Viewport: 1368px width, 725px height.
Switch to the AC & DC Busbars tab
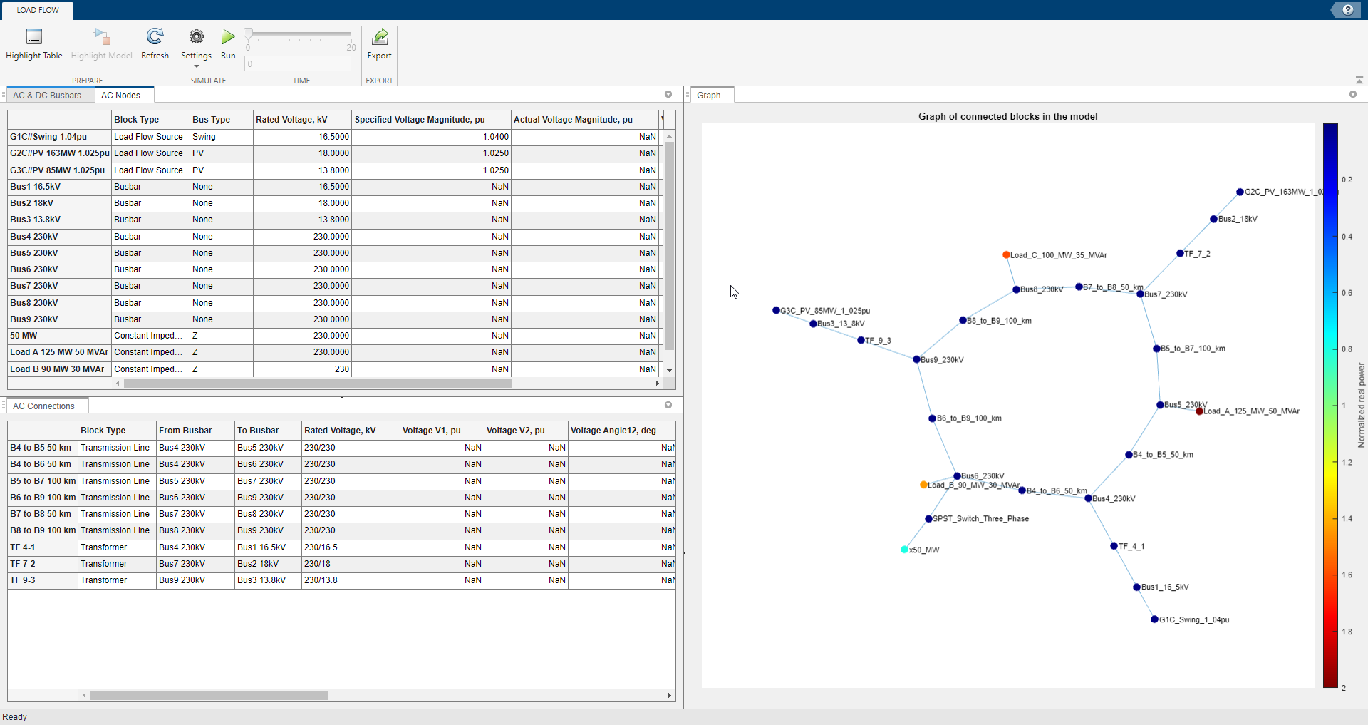tap(48, 95)
